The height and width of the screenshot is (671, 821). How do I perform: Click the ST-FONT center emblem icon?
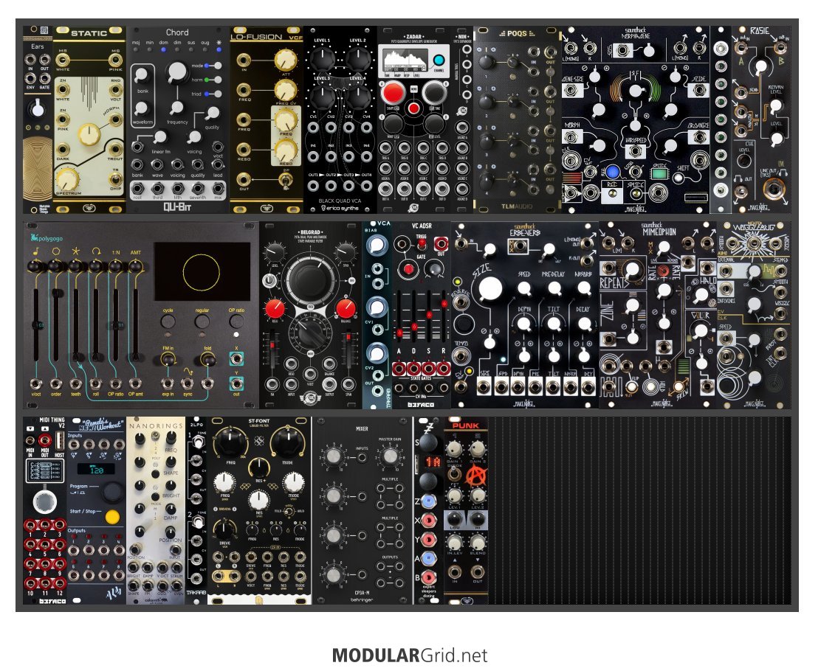(x=259, y=442)
